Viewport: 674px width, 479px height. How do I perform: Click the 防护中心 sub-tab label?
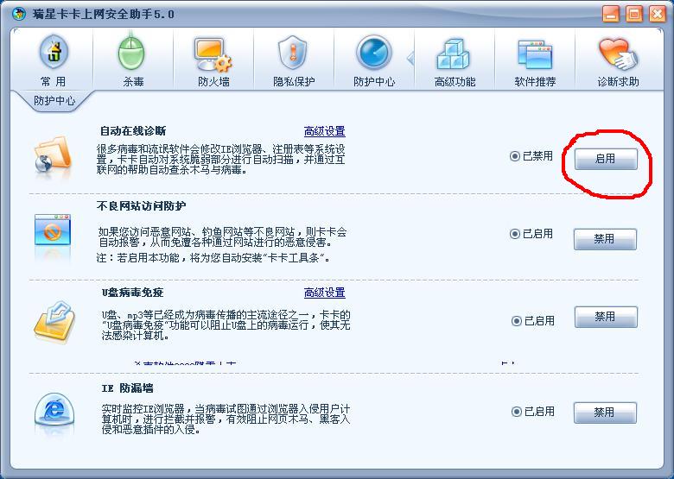click(54, 100)
